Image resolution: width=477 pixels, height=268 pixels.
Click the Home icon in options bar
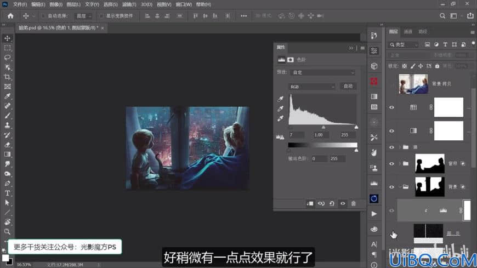(10, 16)
